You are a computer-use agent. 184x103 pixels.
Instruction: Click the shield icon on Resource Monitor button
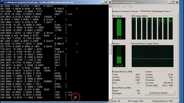click(x=150, y=93)
